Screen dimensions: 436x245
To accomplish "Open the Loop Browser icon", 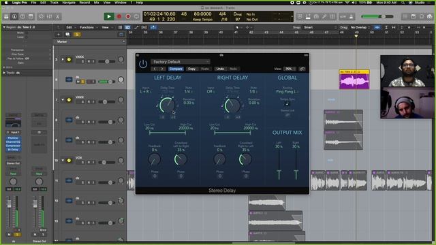I will (422, 16).
